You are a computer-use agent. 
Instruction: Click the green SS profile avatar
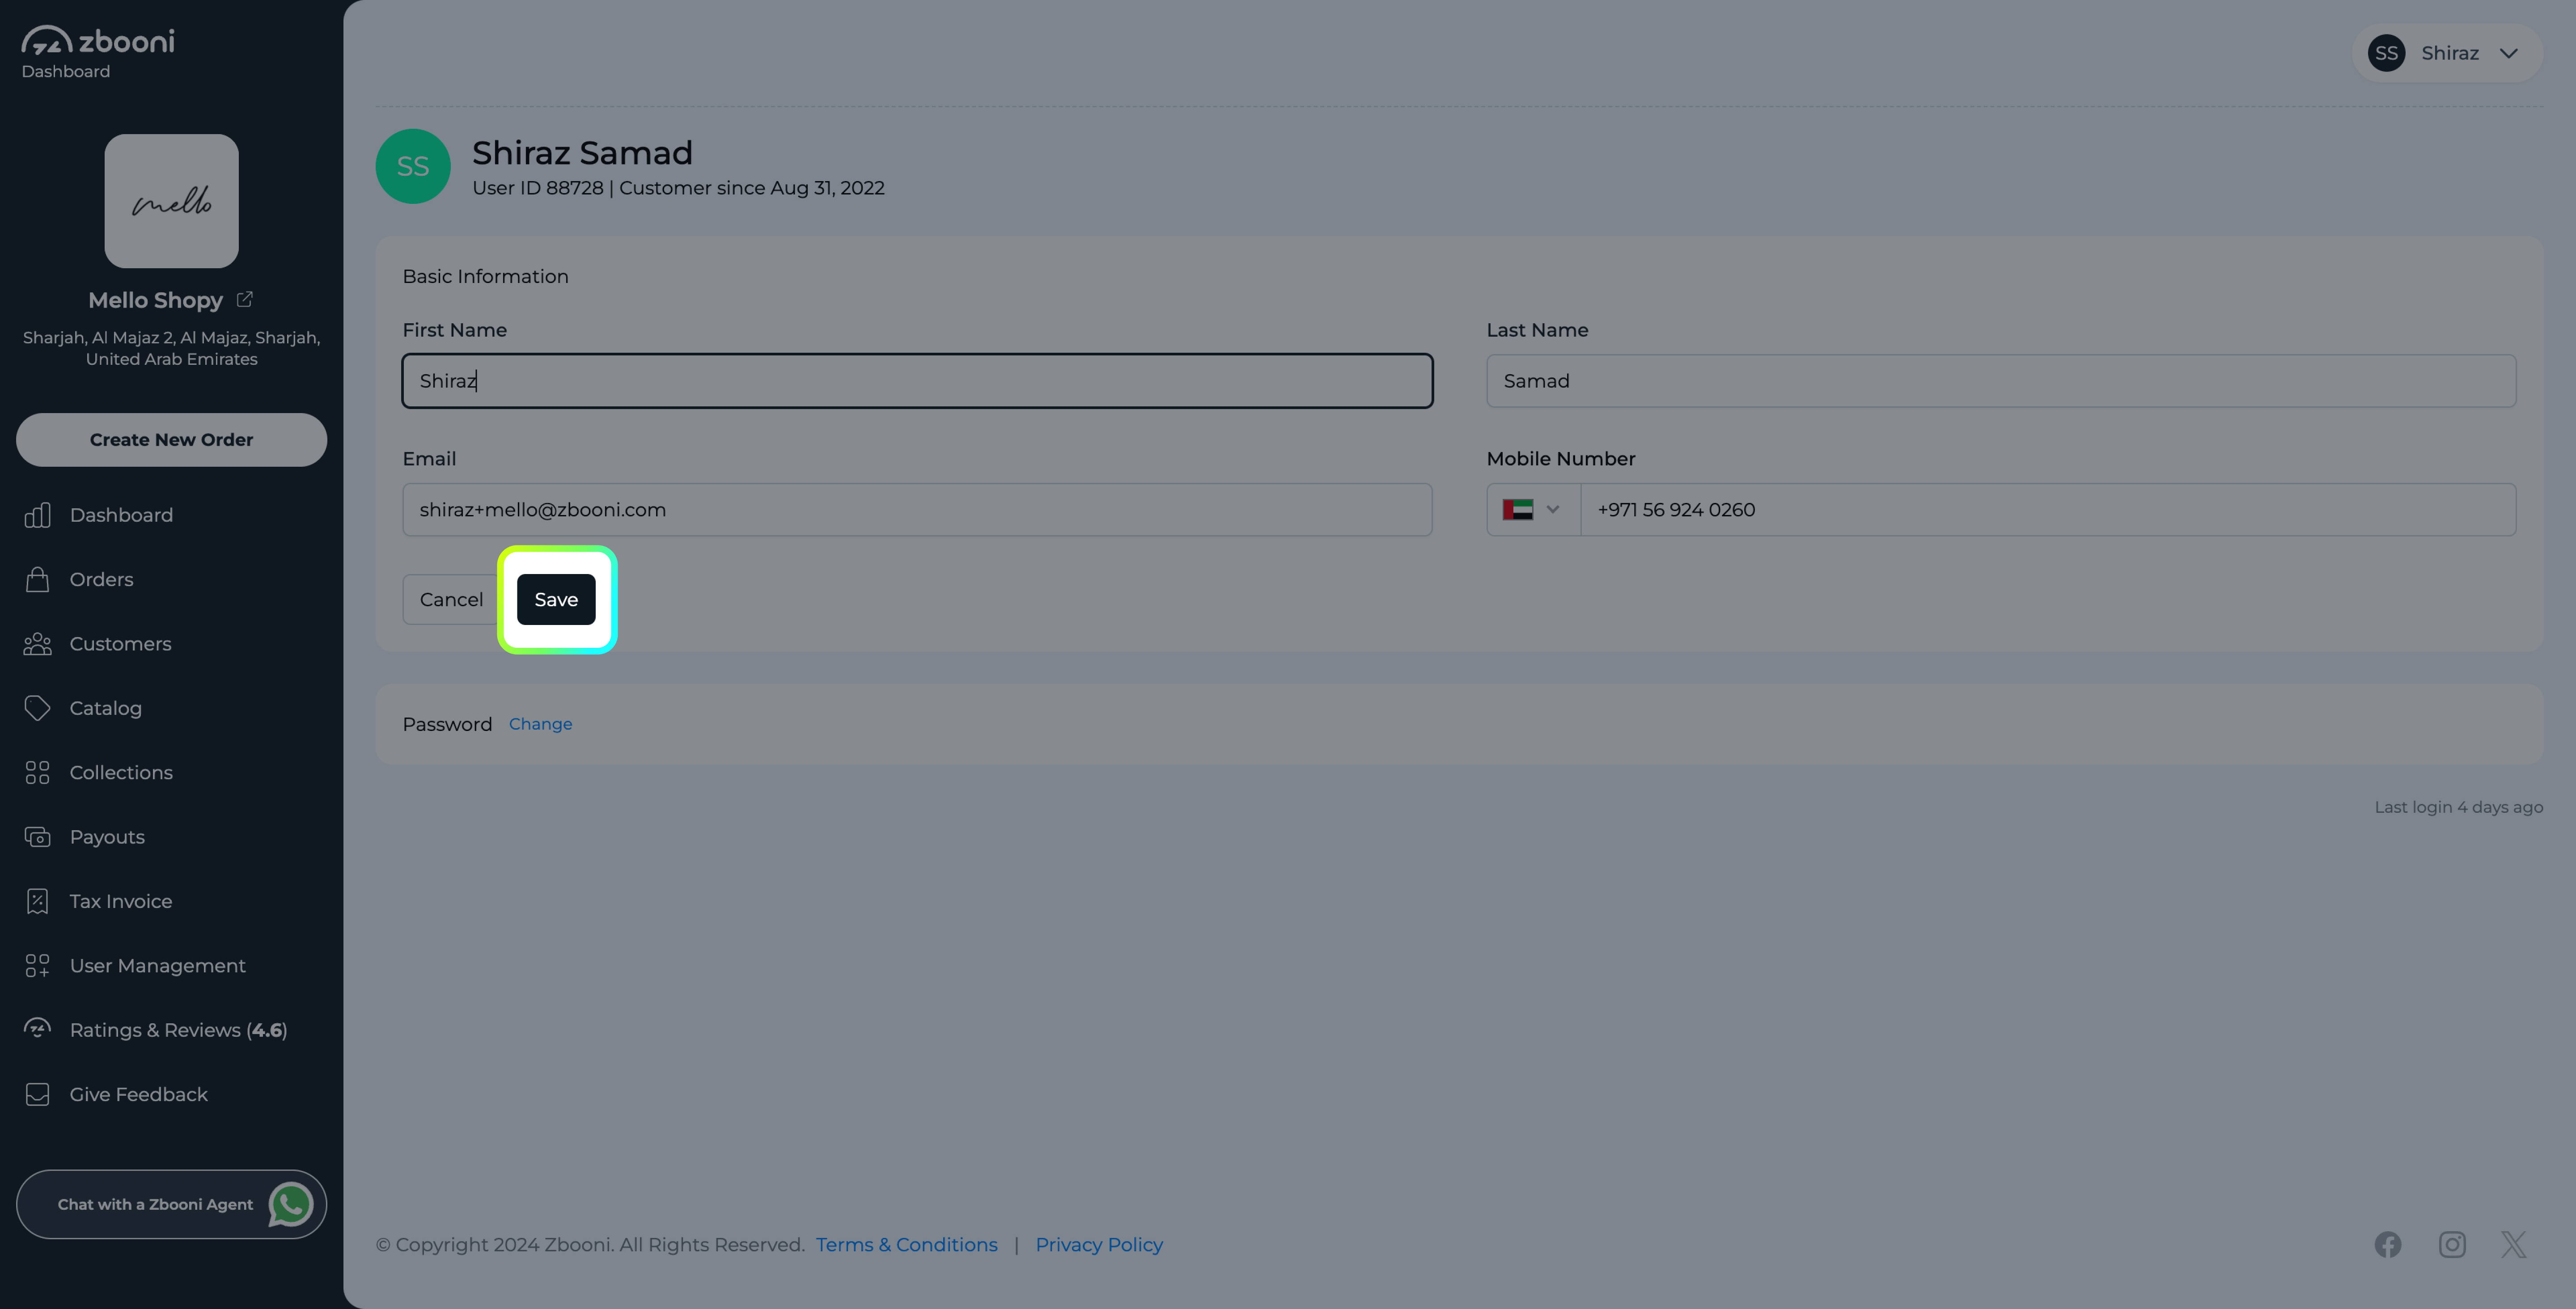click(x=413, y=166)
